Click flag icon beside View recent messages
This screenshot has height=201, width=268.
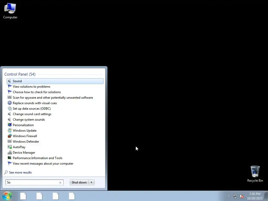pyautogui.click(x=10, y=163)
